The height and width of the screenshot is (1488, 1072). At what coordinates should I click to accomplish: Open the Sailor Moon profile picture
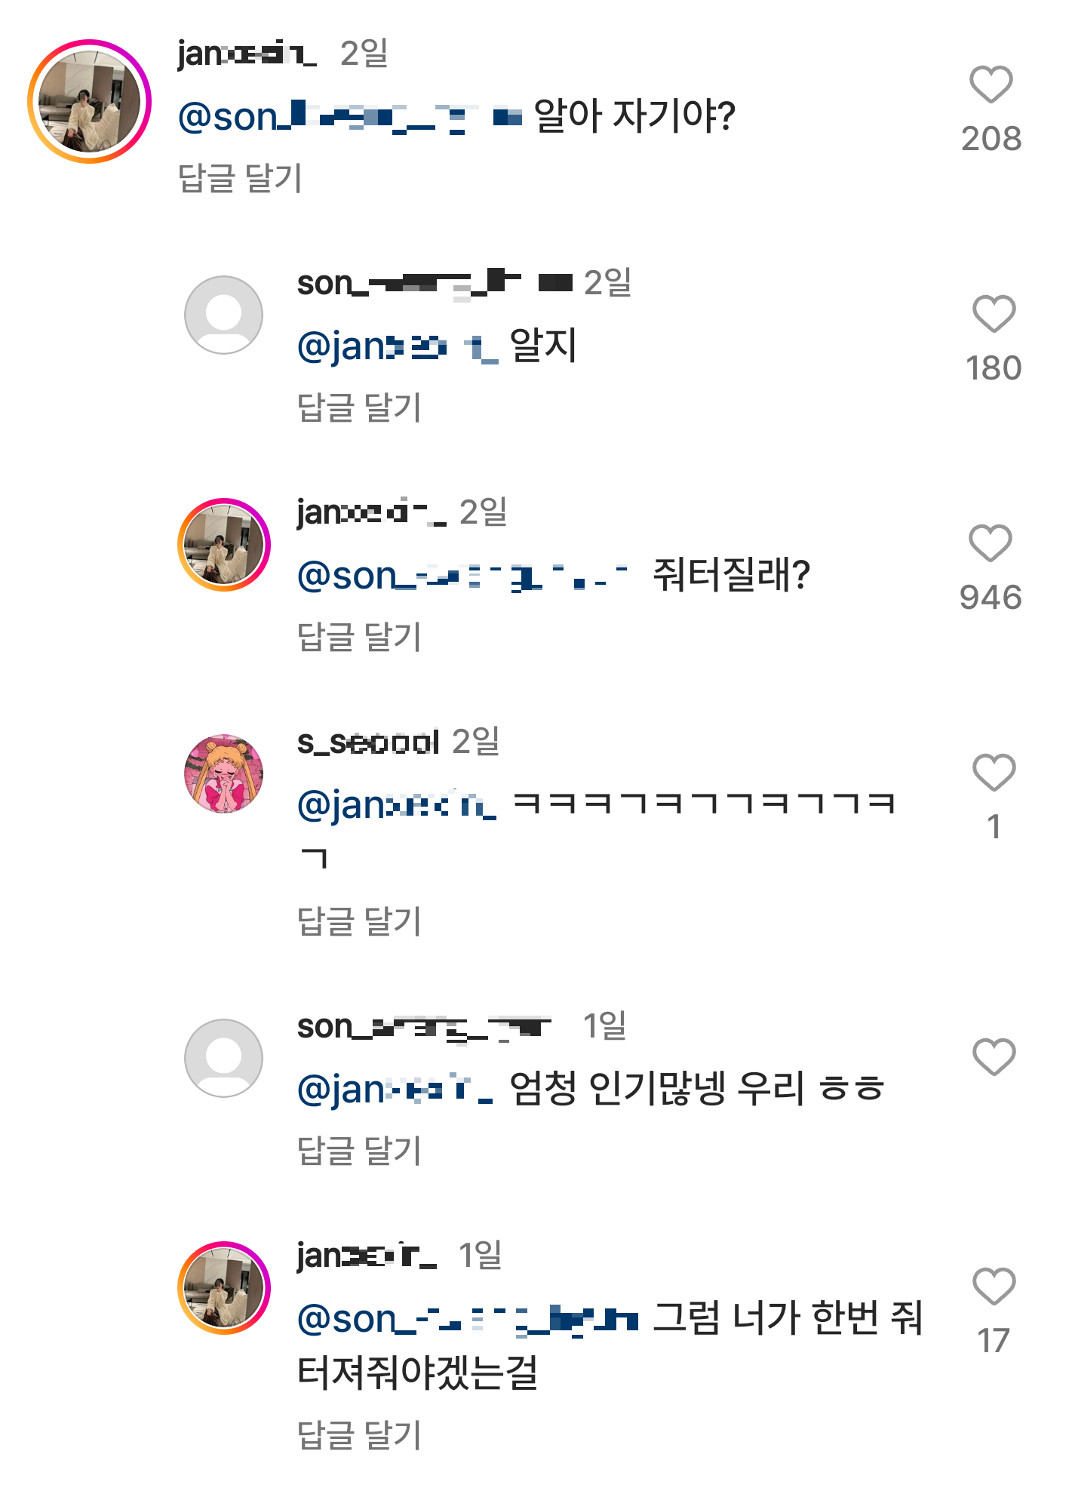click(x=224, y=774)
